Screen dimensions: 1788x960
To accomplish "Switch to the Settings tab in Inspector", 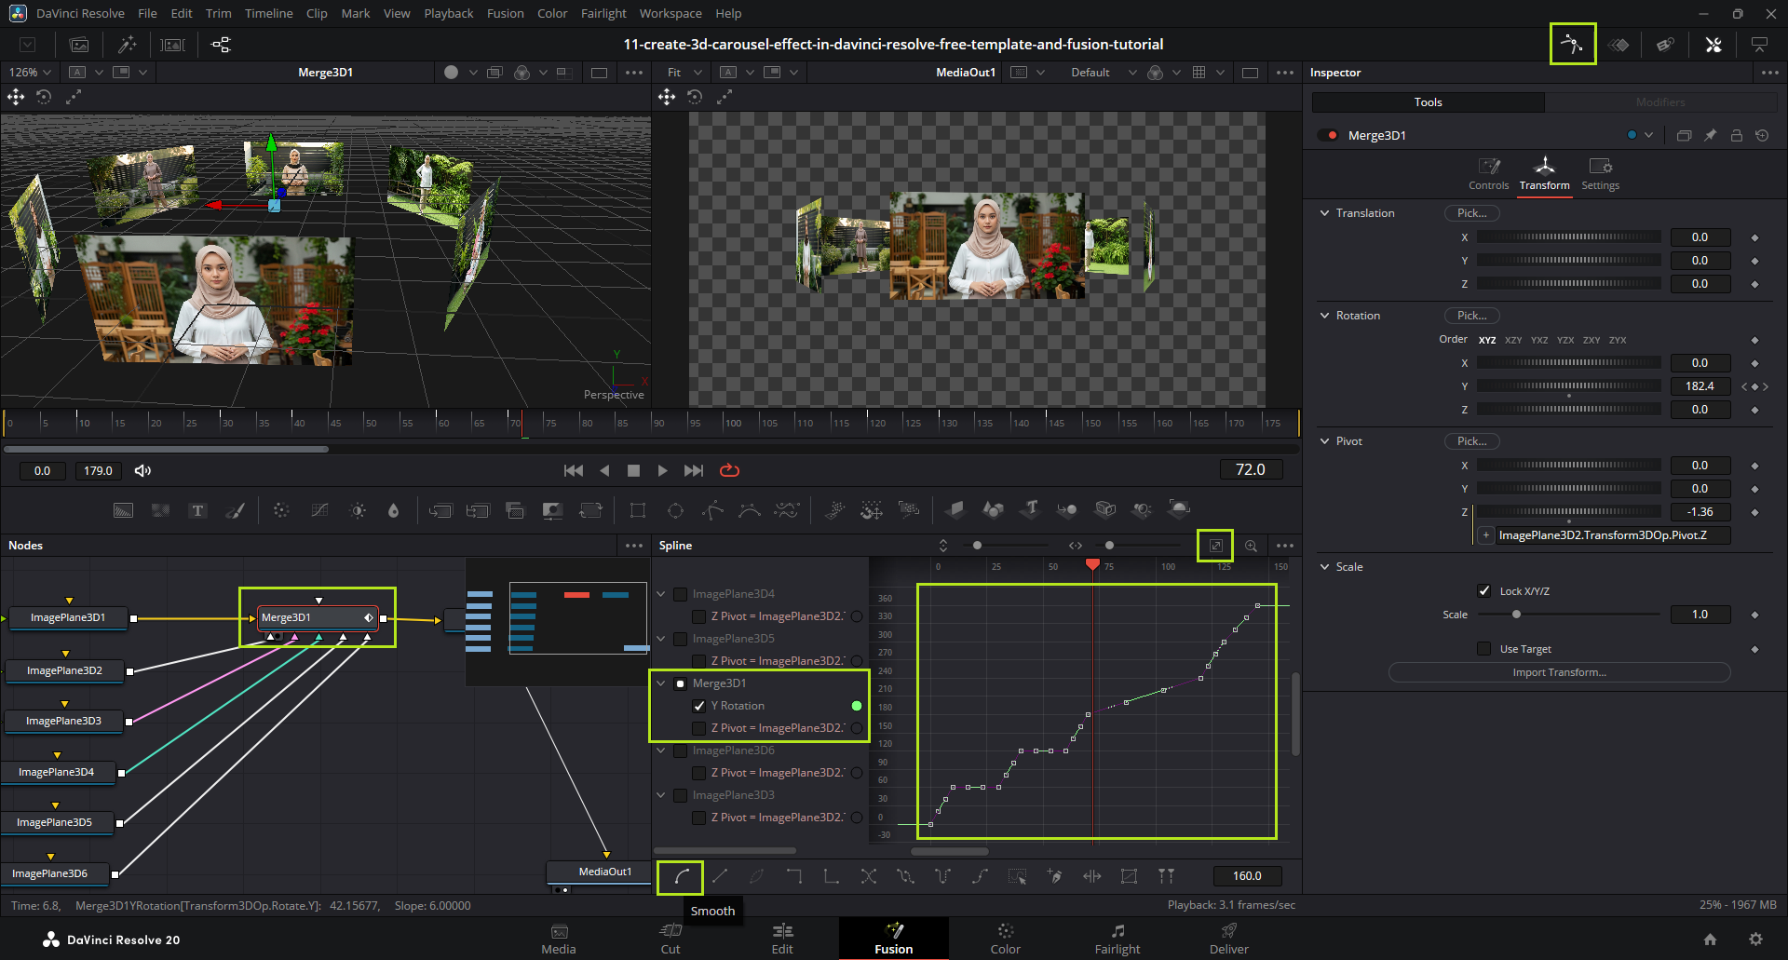I will click(x=1600, y=173).
